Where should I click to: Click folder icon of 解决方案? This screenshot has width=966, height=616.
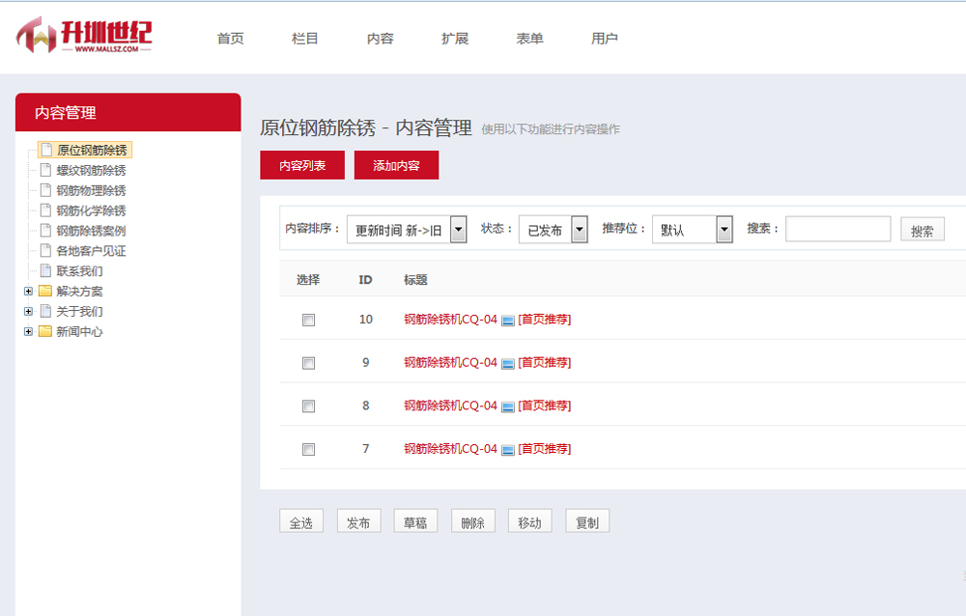[x=45, y=291]
